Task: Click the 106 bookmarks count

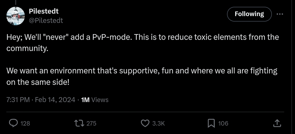Action: point(223,123)
